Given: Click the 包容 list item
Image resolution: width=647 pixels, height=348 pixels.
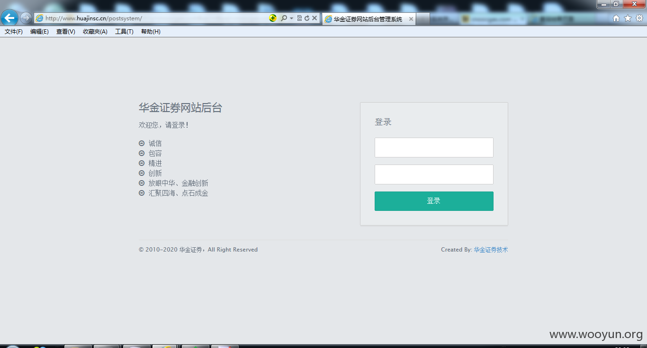Looking at the screenshot, I should click(155, 153).
